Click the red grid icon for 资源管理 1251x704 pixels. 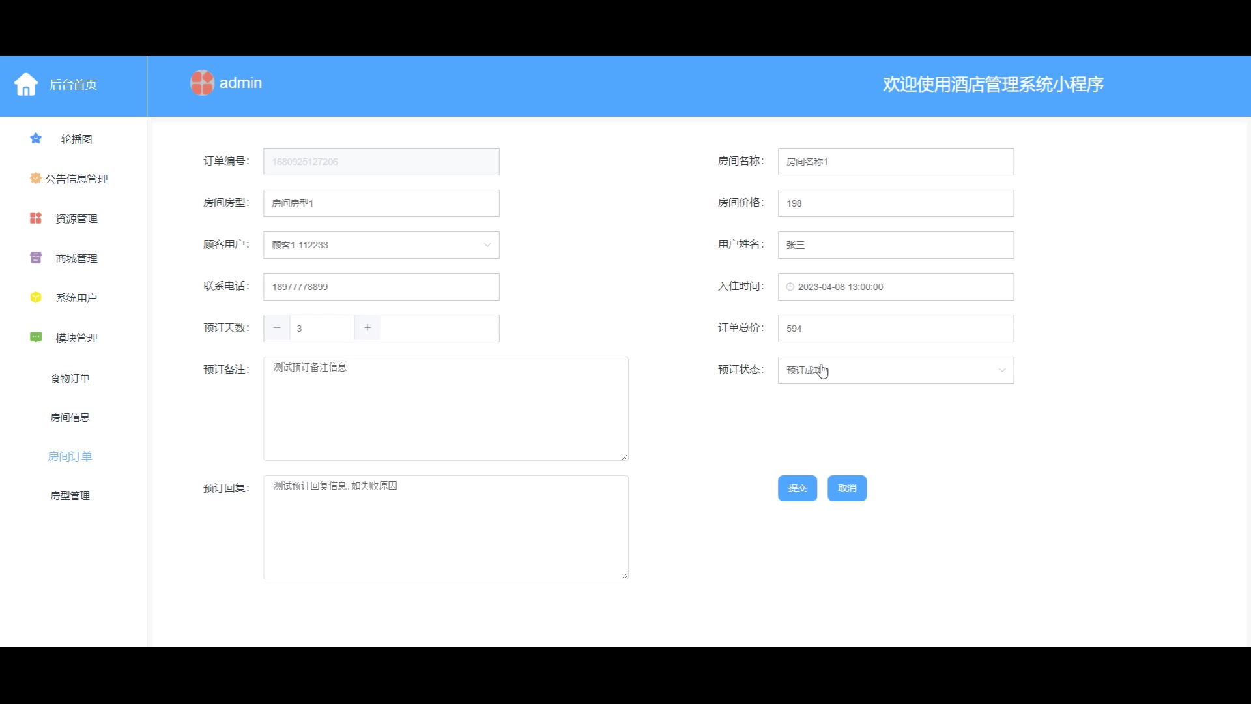[x=36, y=218]
